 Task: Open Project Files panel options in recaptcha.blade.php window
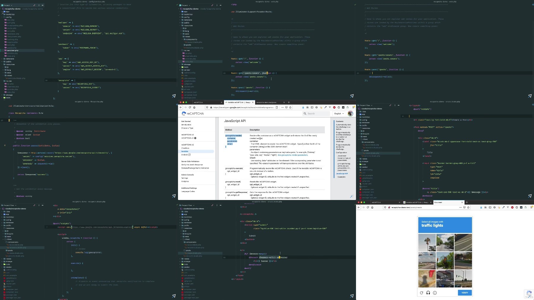[x=39, y=205]
